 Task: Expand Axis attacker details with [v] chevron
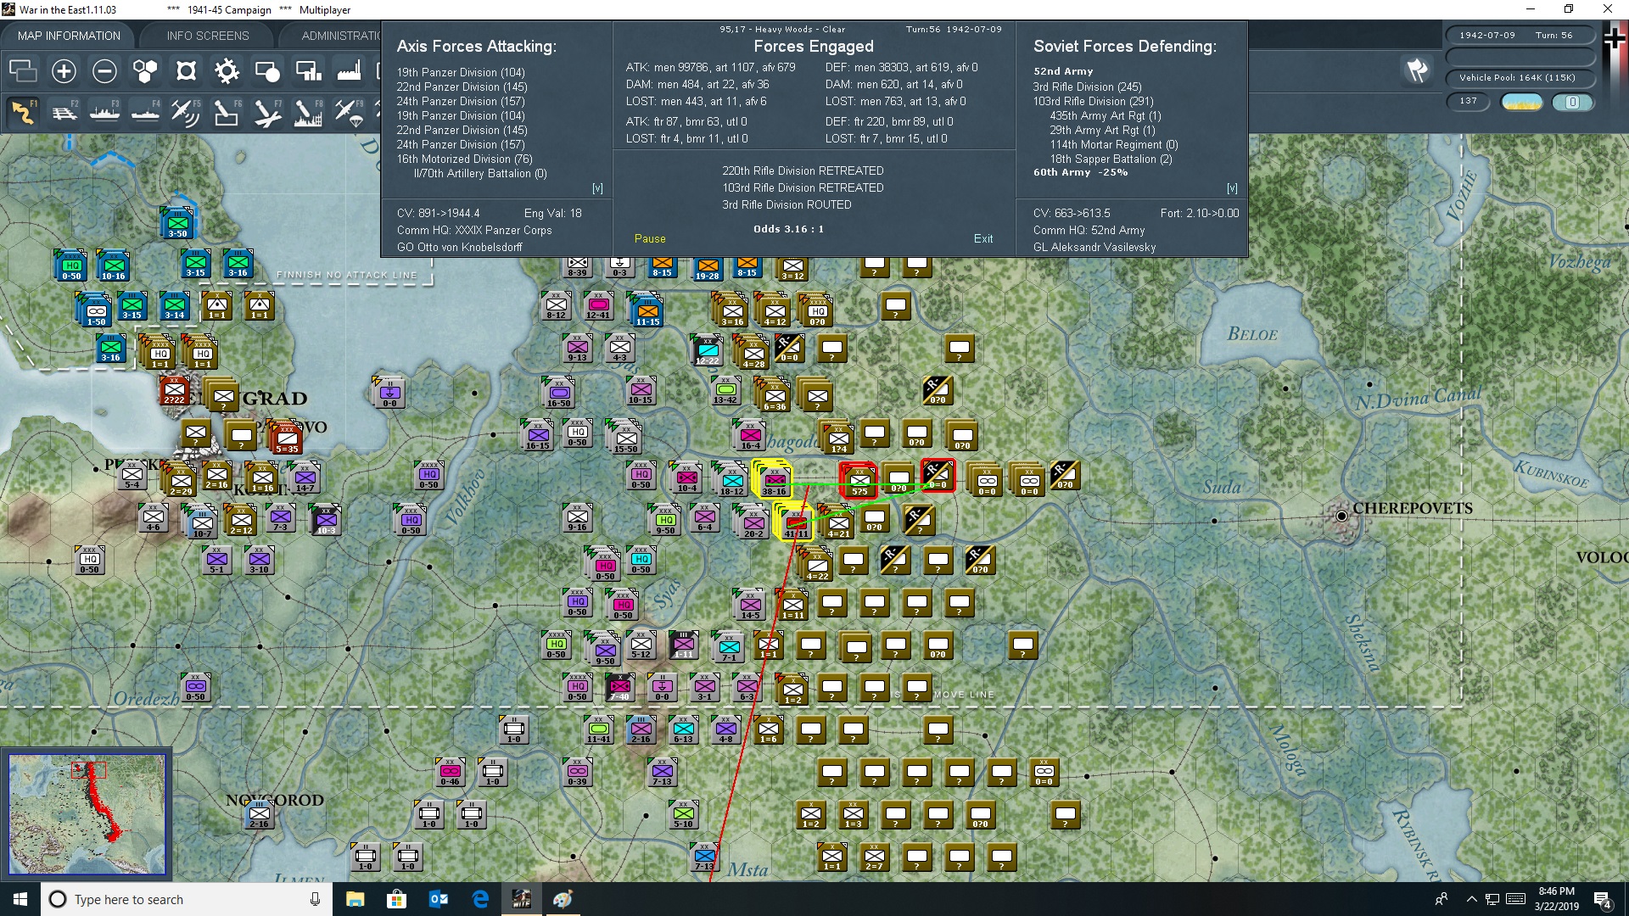tap(599, 188)
